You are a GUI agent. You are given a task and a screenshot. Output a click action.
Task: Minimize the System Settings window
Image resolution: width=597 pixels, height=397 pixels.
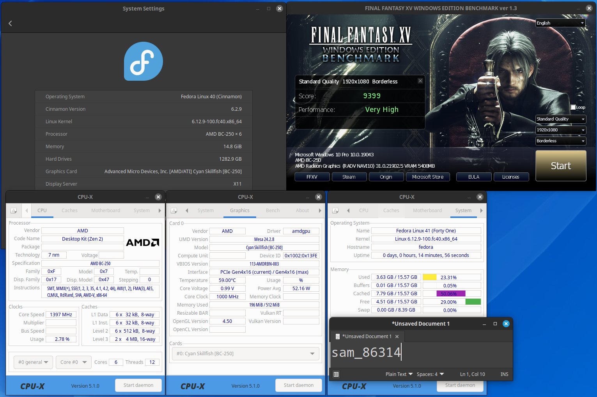coord(258,9)
